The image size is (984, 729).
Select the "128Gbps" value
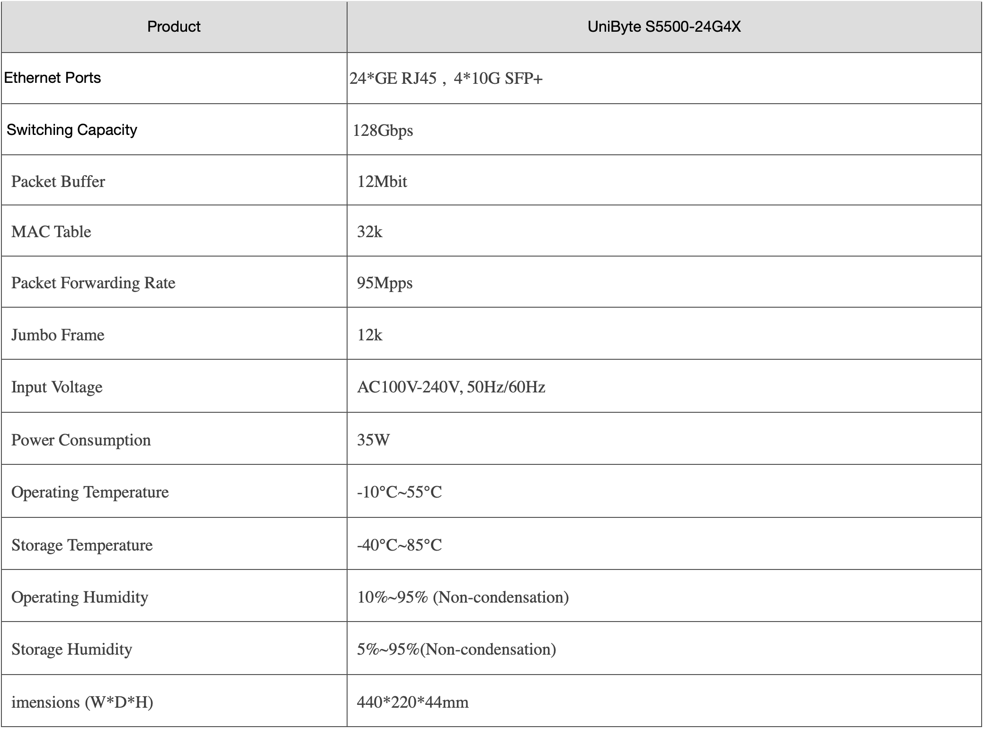tap(383, 130)
